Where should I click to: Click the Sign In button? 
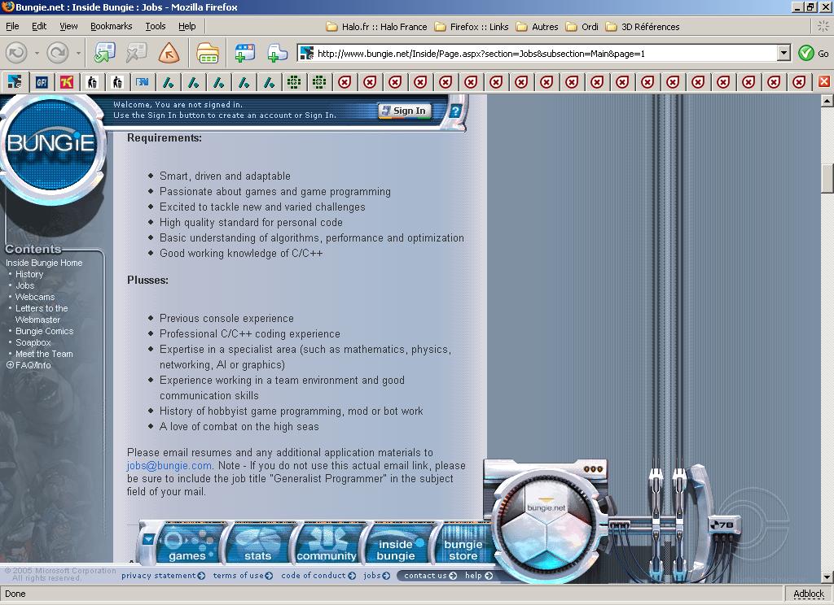(x=404, y=111)
